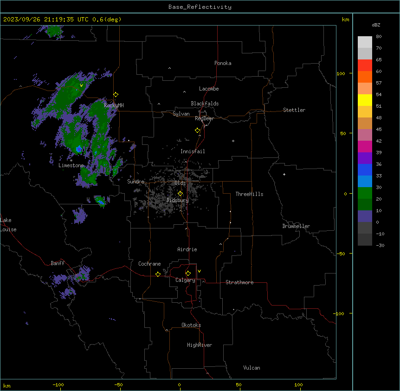The width and height of the screenshot is (400, 391).
Task: Click the white asterisk above Limestone
Action: [x=71, y=160]
